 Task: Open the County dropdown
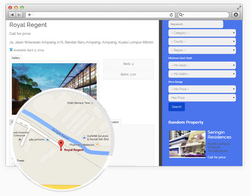(202, 41)
